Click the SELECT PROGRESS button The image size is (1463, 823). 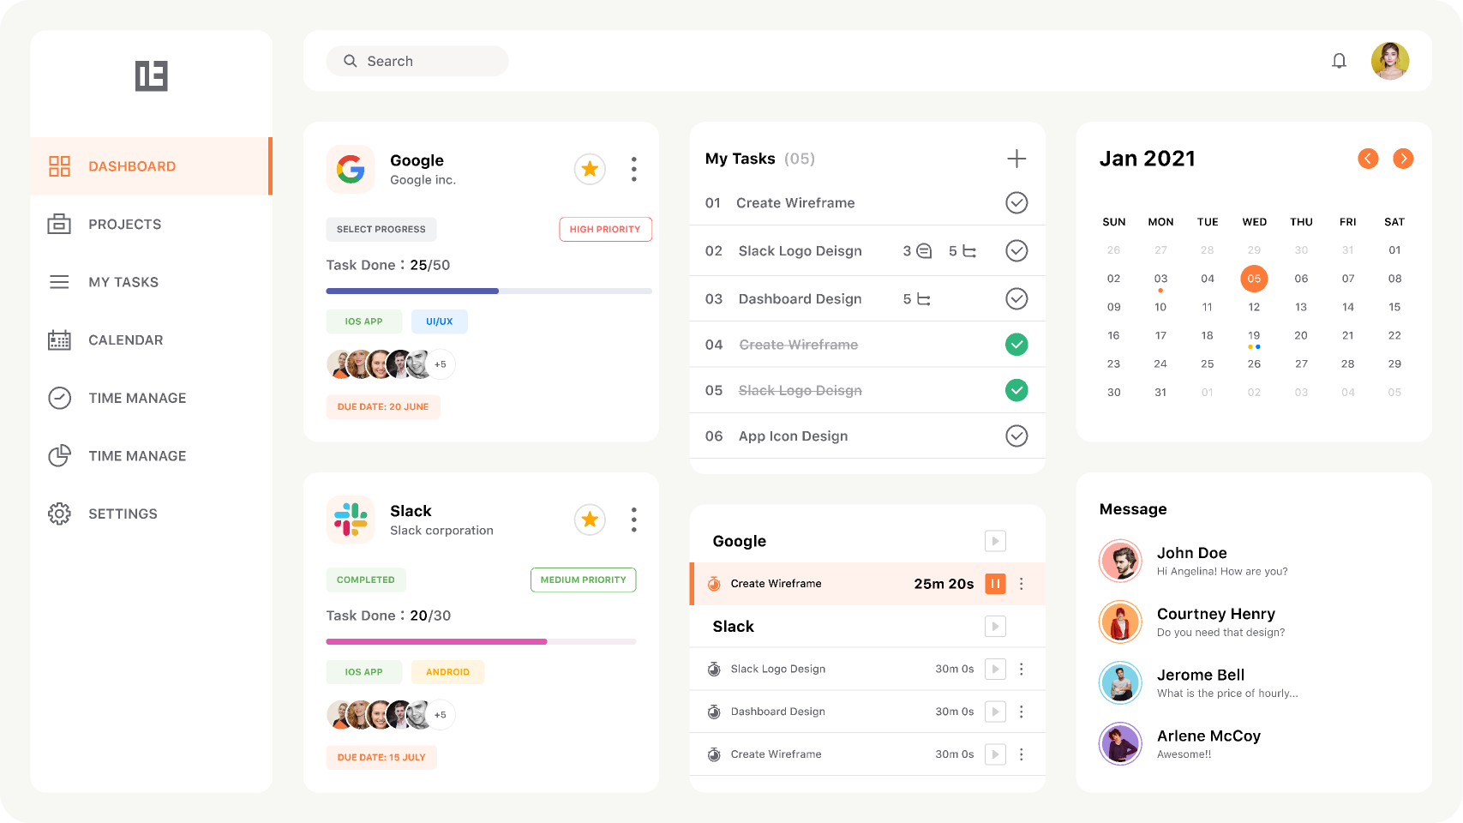click(381, 229)
